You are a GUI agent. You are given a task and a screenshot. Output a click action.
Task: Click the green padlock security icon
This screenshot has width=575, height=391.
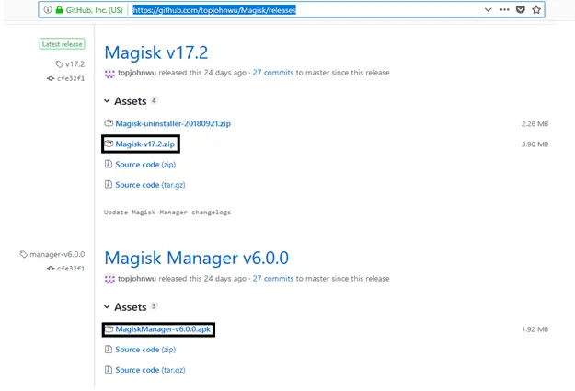pos(59,10)
